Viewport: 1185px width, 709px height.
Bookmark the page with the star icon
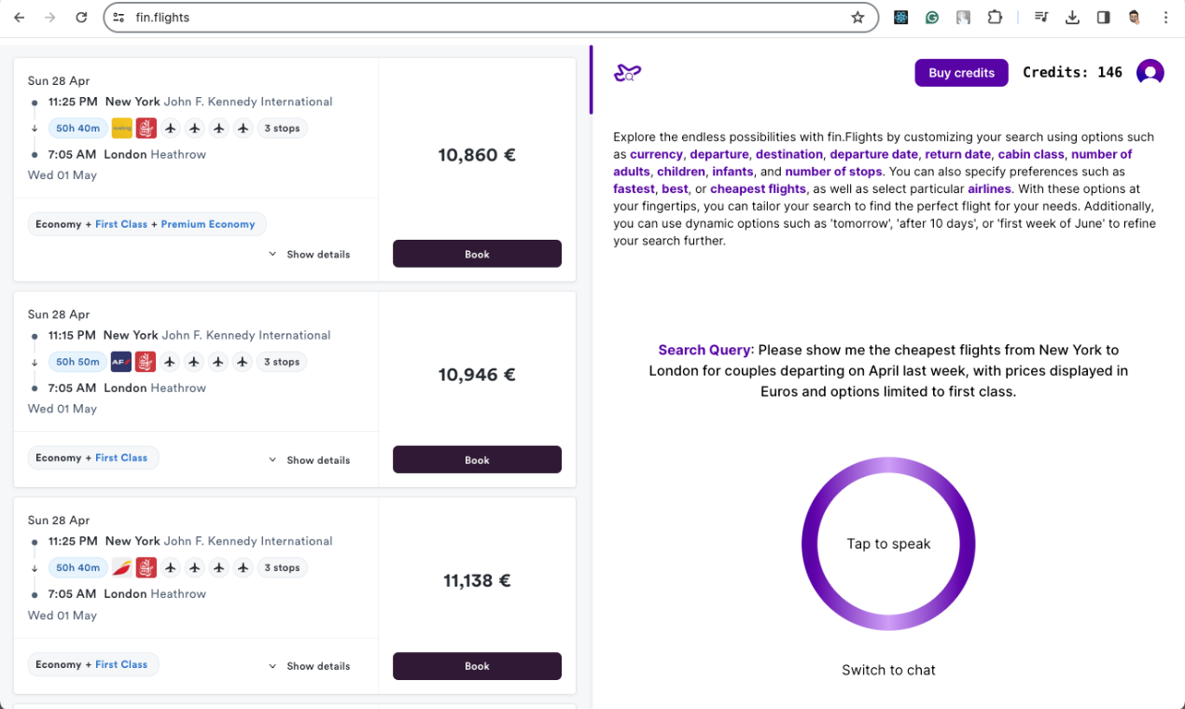click(857, 17)
